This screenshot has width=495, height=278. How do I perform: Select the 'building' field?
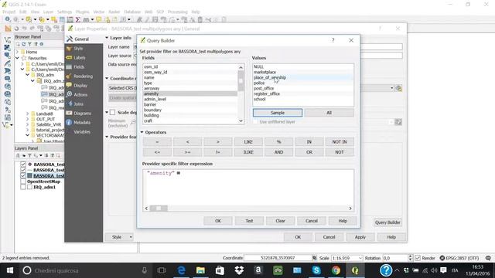190,115
